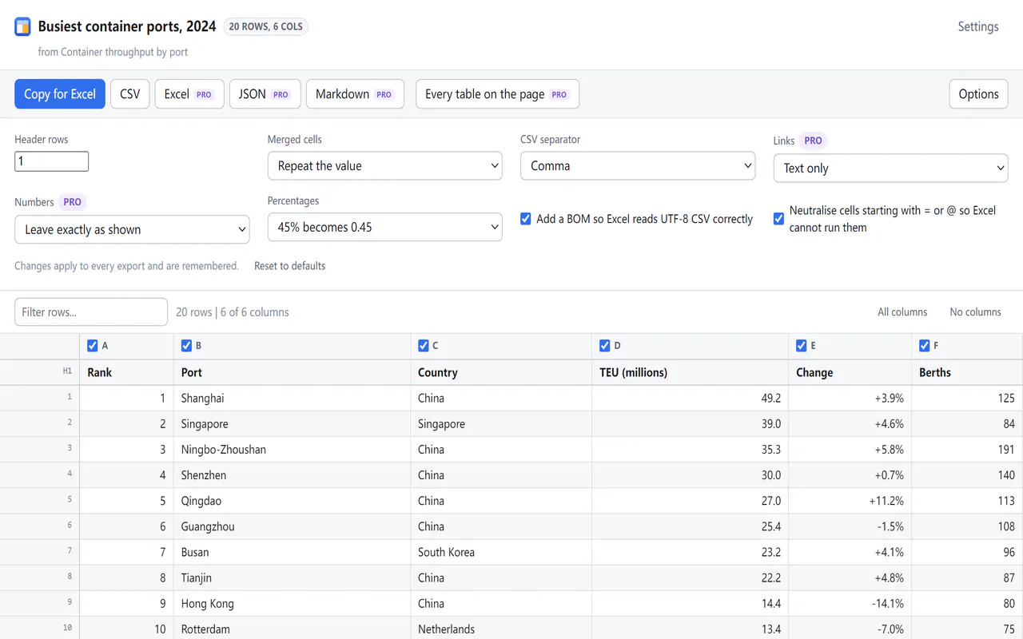Click No columns link
The height and width of the screenshot is (639, 1023).
point(975,312)
